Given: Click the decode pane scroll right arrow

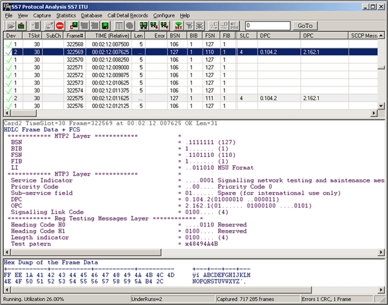Looking at the screenshot, I should 381,252.
